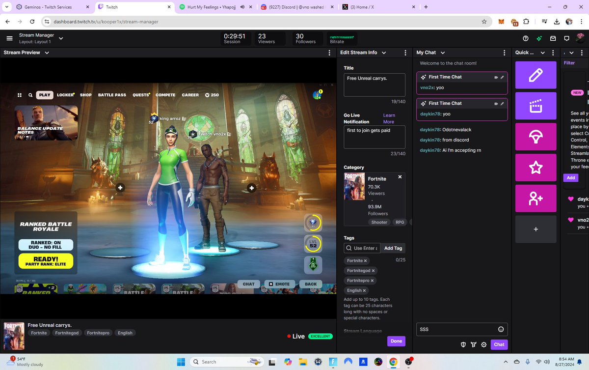589x370 pixels.
Task: Remove the English tag
Action: (364, 290)
